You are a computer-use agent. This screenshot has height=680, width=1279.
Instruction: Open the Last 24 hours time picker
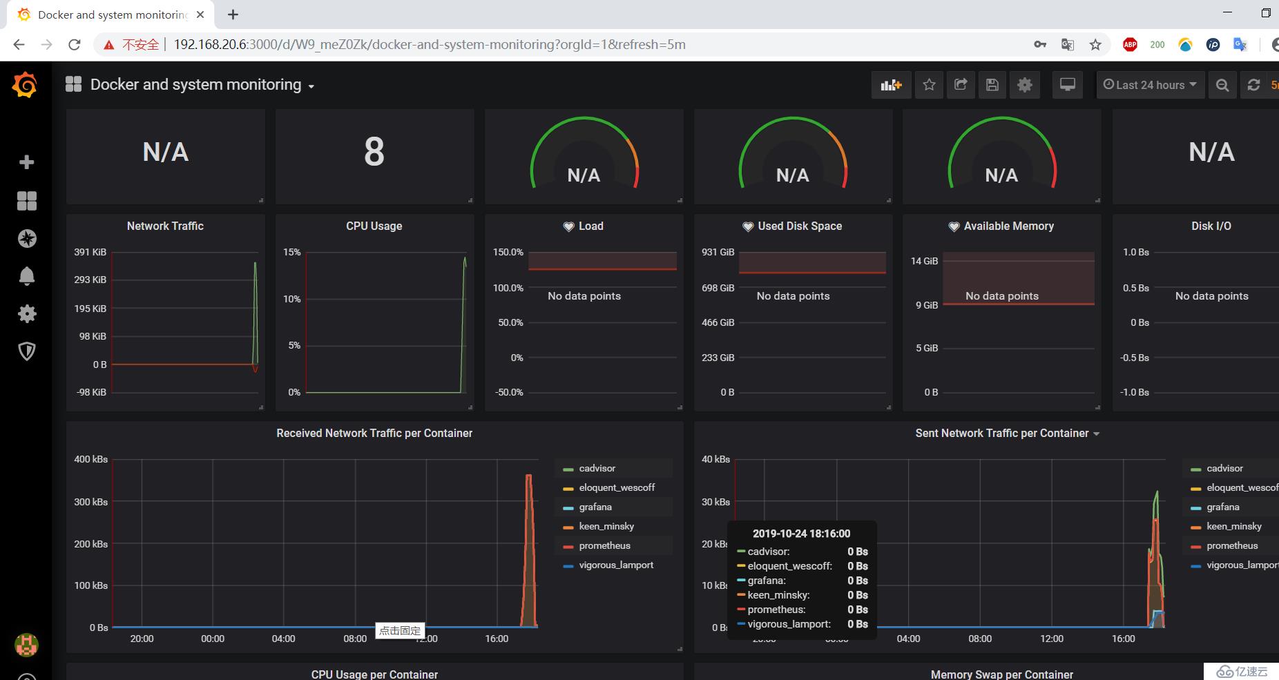tap(1151, 85)
